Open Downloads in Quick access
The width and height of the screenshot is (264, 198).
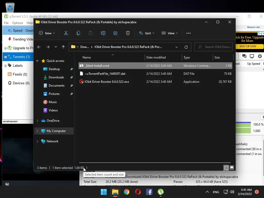[x=56, y=77]
